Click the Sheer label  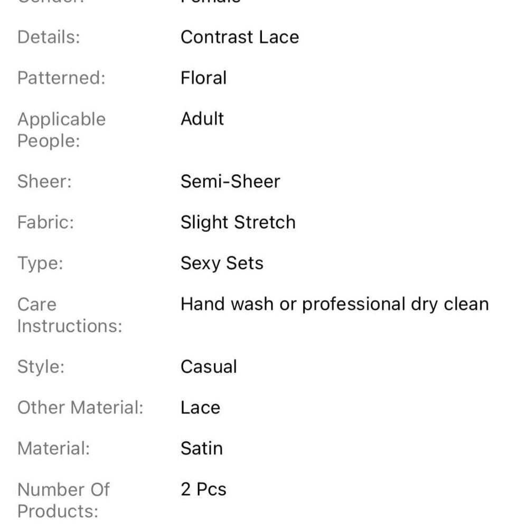point(44,182)
